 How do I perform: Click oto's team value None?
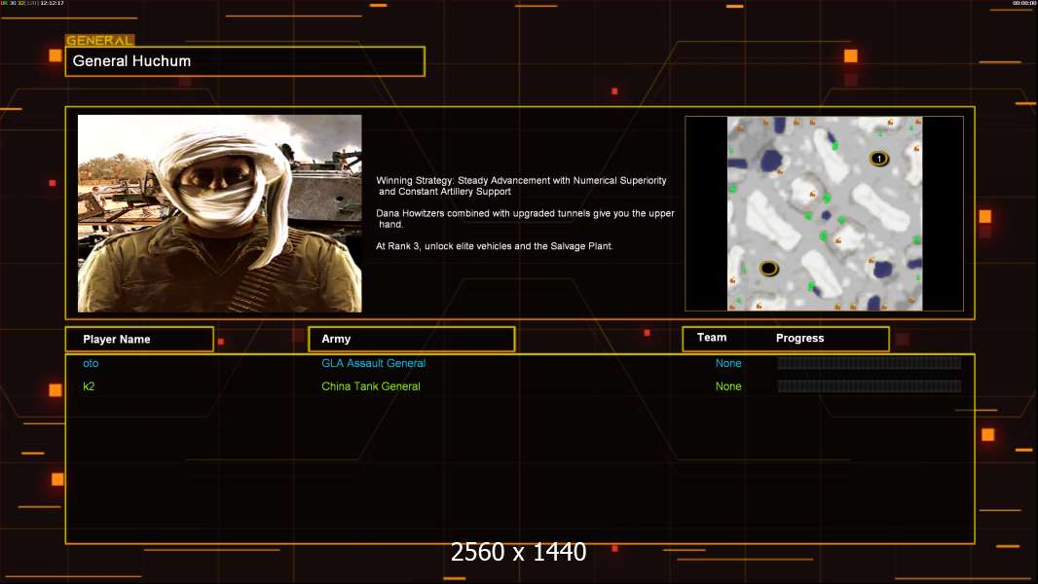[x=728, y=363]
